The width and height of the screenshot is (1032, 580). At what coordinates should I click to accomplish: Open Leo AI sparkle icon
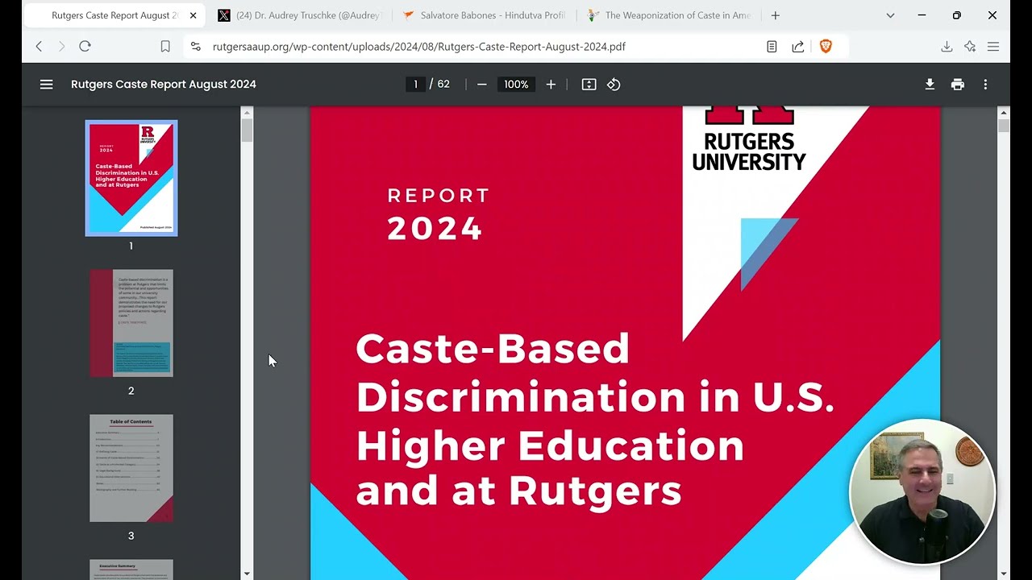click(970, 47)
